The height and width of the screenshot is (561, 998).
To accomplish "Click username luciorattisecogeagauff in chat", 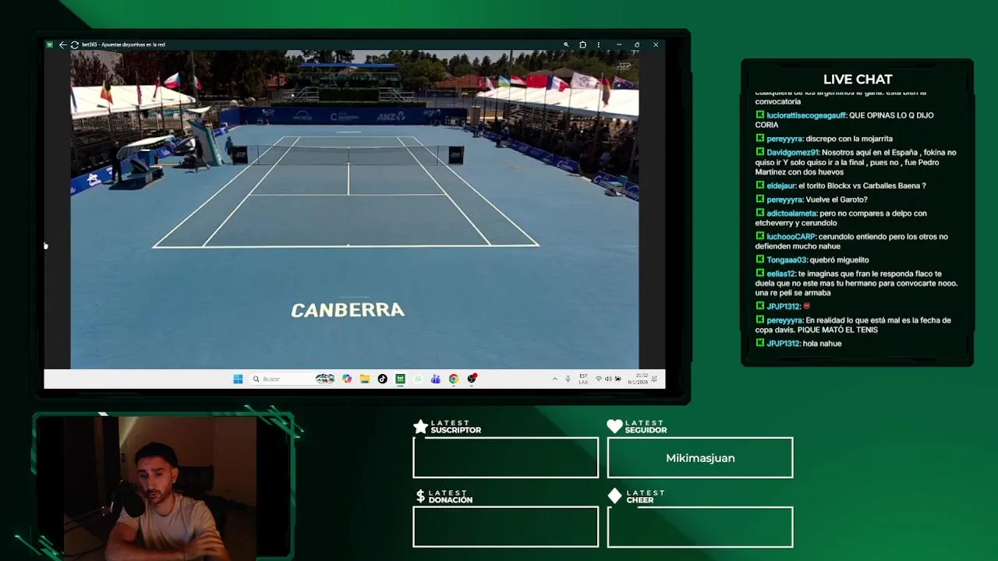I will (x=806, y=115).
